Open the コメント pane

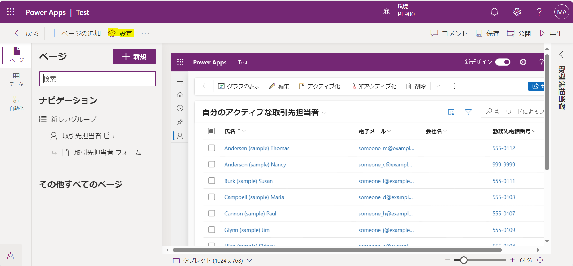[x=449, y=33]
